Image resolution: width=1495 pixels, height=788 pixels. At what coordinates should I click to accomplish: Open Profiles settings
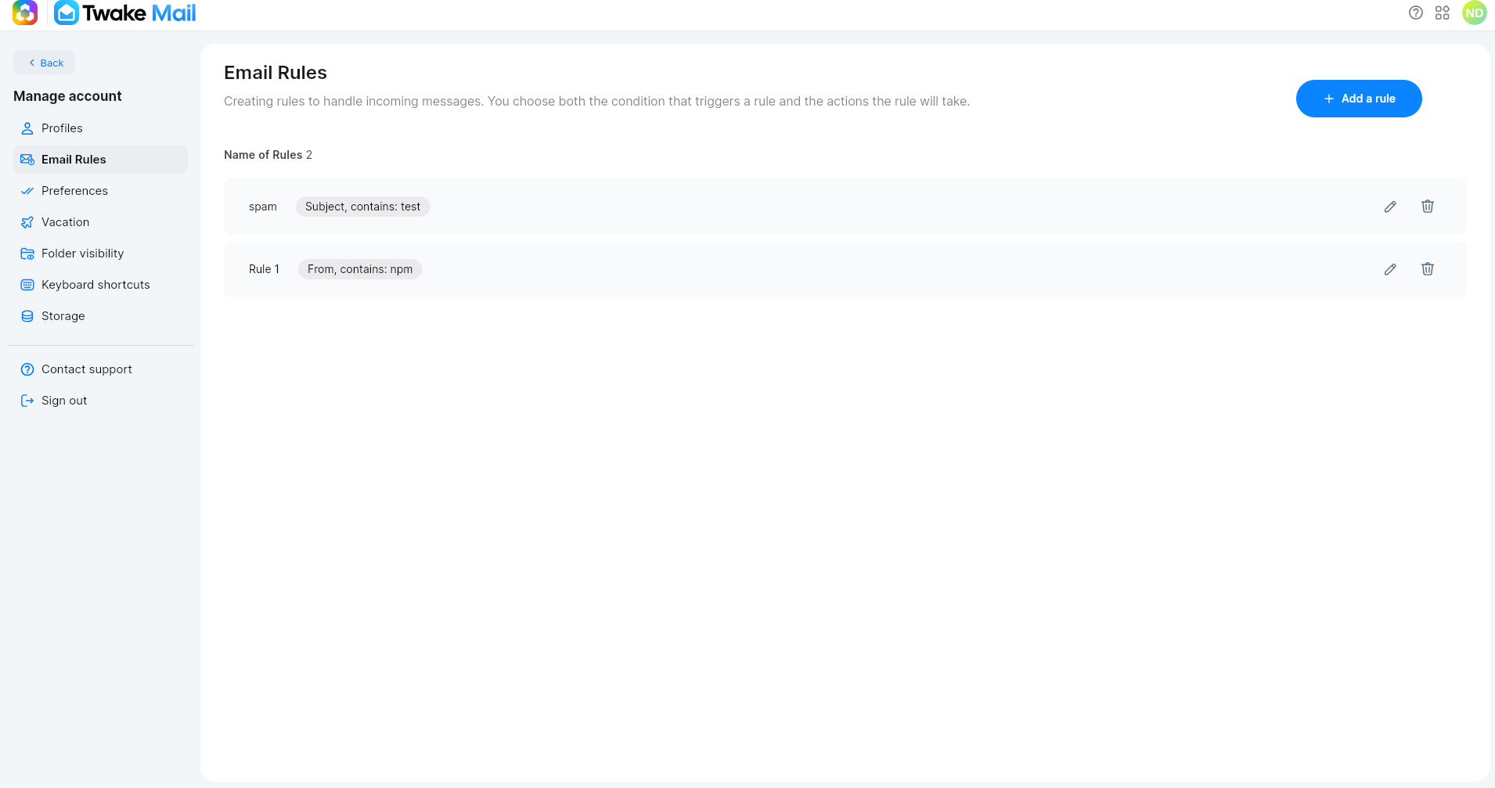pyautogui.click(x=100, y=128)
